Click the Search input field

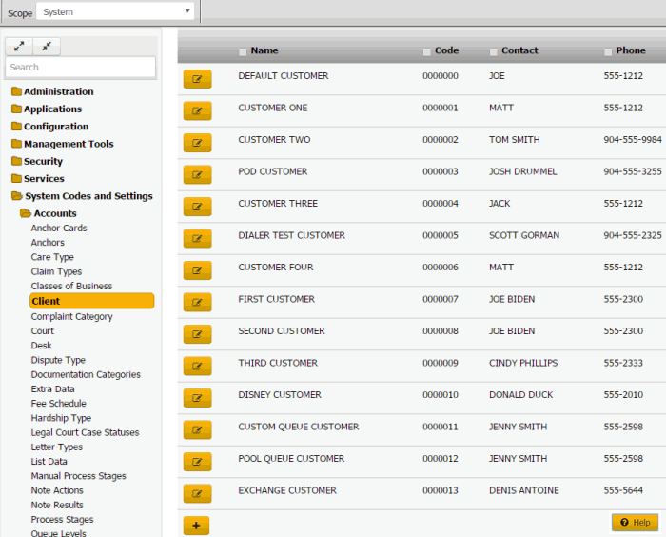[80, 68]
